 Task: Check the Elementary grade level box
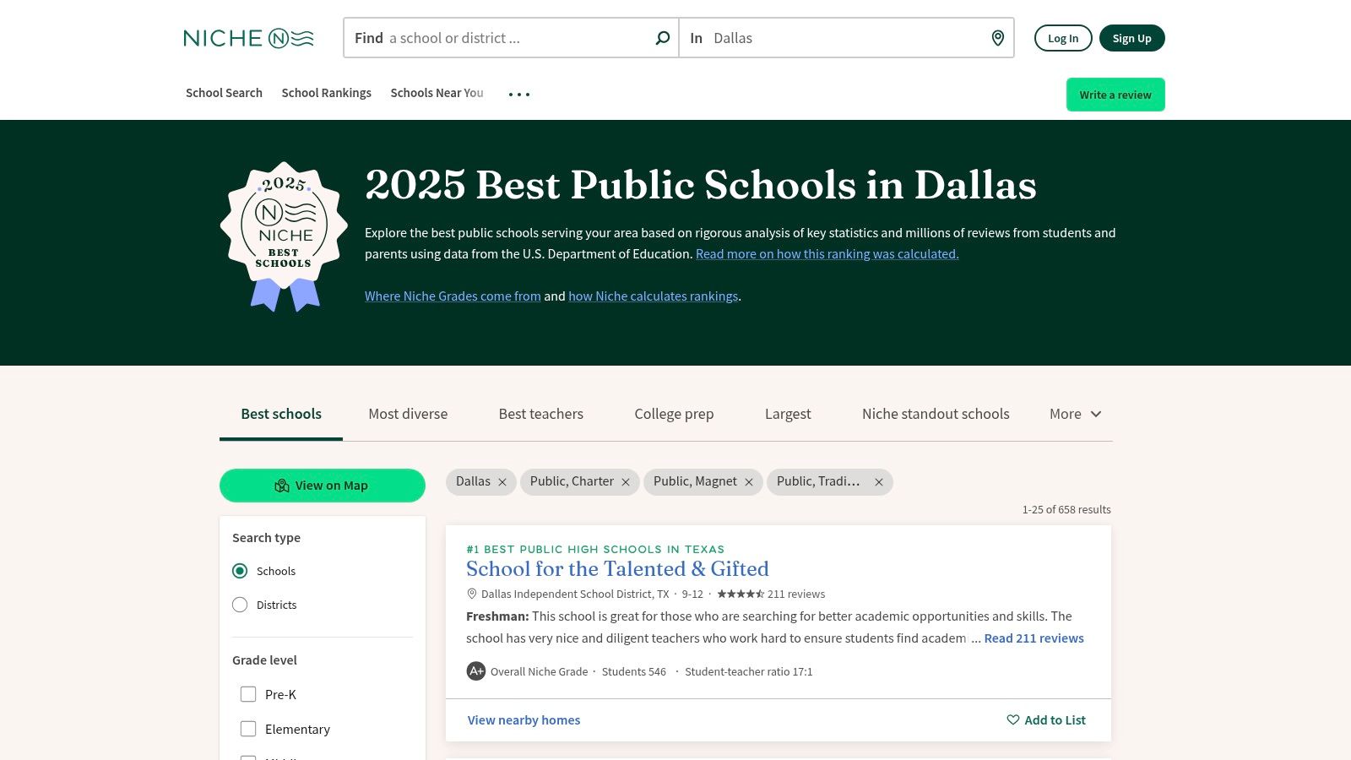click(248, 728)
